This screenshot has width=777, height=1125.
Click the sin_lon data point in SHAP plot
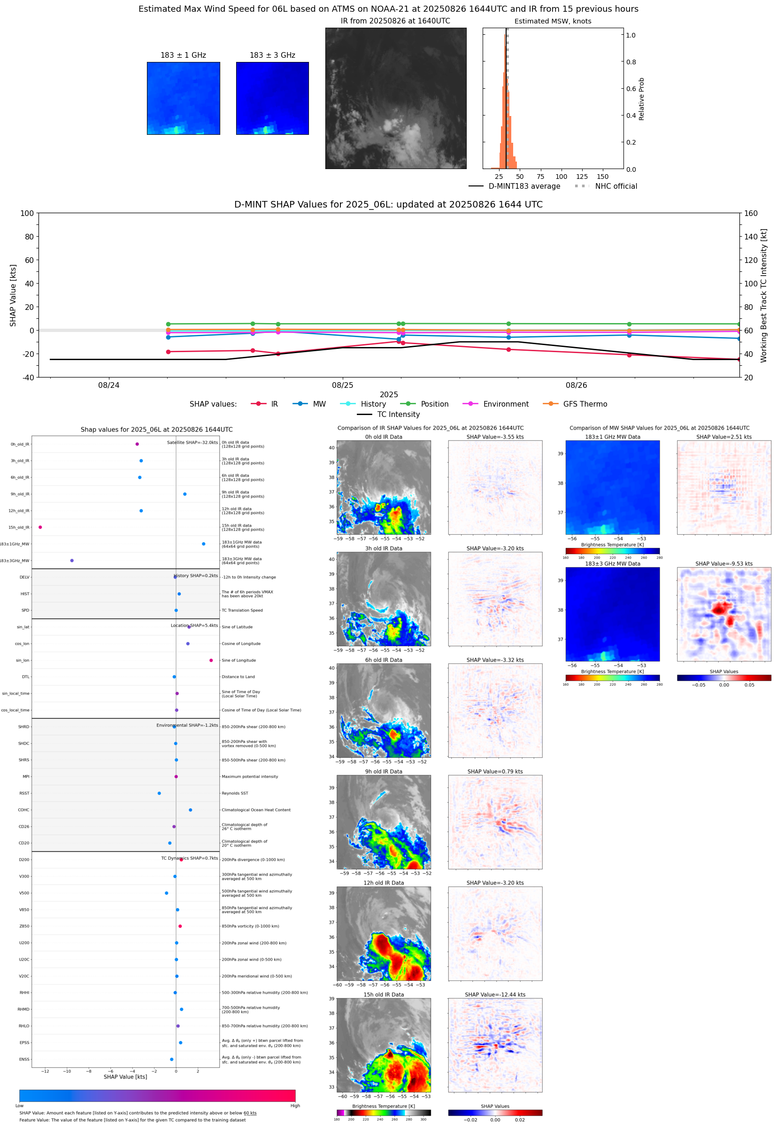211,660
